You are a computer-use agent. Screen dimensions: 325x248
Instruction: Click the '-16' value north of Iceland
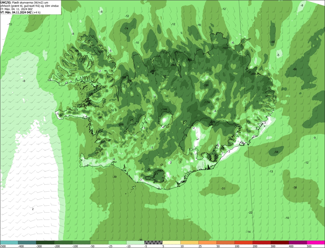tap(199, 25)
